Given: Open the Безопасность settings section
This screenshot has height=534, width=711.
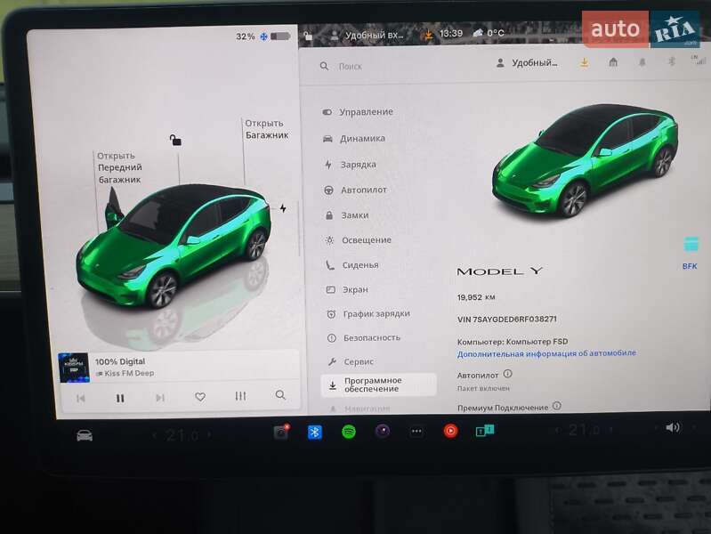Looking at the screenshot, I should (364, 337).
